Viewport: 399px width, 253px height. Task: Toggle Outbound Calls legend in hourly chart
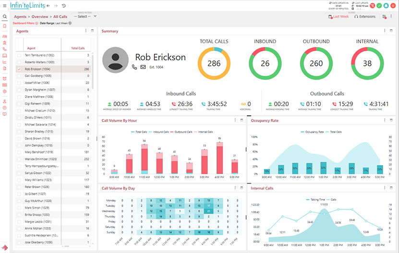(x=181, y=132)
